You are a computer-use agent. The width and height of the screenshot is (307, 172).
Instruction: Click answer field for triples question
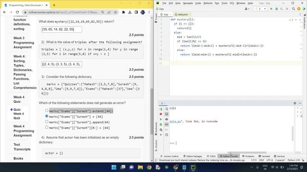(61, 64)
